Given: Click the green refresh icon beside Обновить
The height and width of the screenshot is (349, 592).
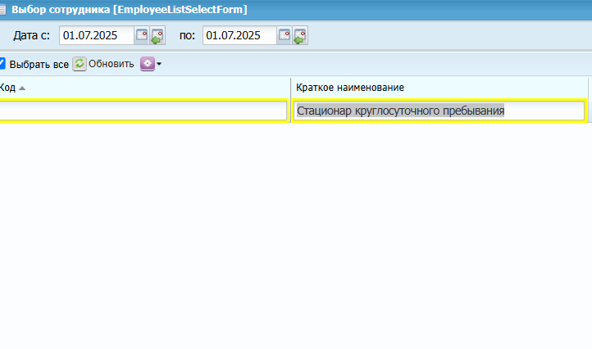Looking at the screenshot, I should (x=80, y=64).
